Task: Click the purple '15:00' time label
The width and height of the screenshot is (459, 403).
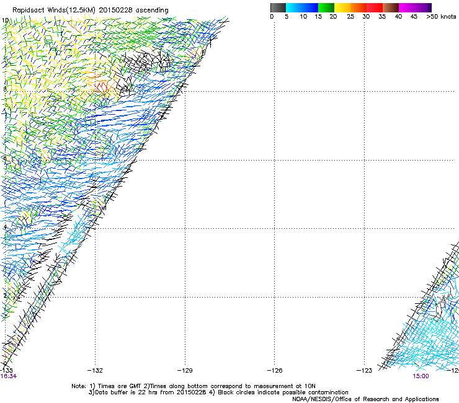Action: [x=421, y=376]
